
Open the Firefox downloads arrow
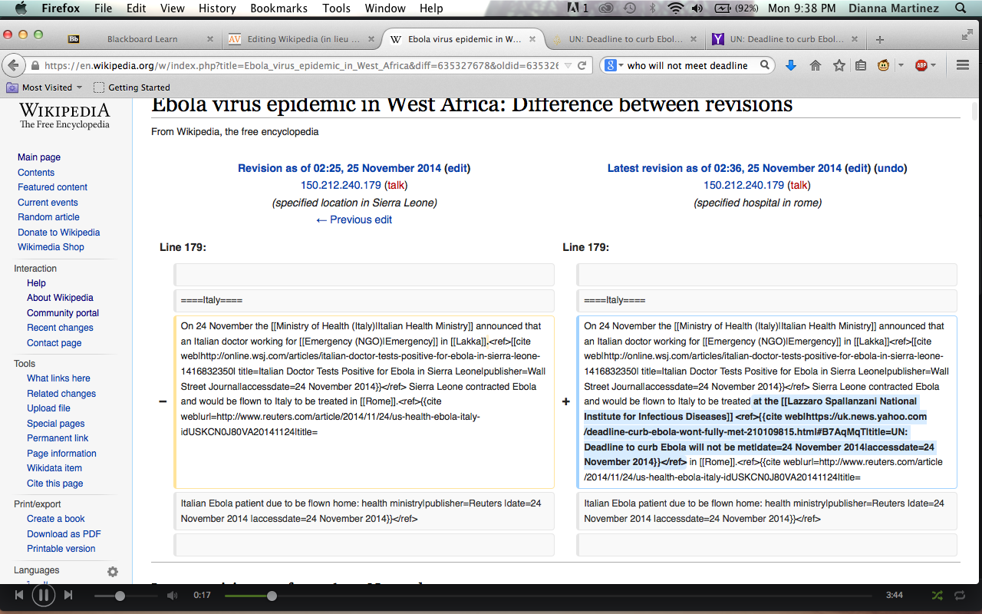point(791,65)
